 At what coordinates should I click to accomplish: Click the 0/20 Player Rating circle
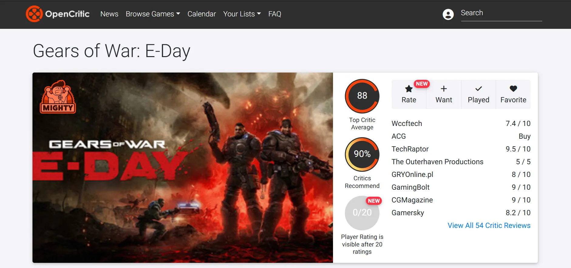(x=362, y=213)
